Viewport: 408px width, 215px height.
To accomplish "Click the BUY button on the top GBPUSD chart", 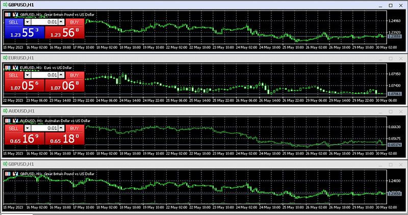I will click(x=74, y=22).
